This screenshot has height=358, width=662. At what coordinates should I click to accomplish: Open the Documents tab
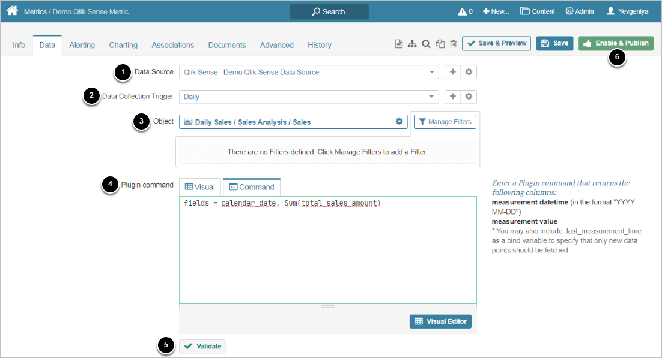226,45
